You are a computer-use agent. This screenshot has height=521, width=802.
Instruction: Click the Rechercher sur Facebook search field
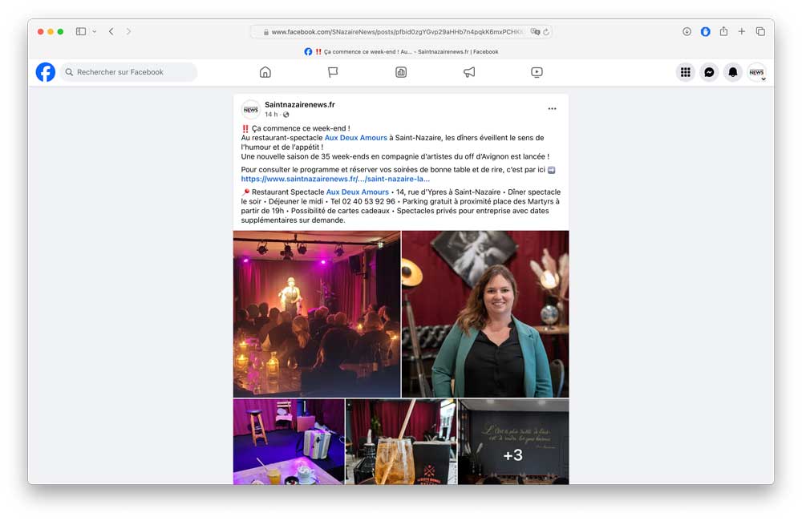click(128, 72)
